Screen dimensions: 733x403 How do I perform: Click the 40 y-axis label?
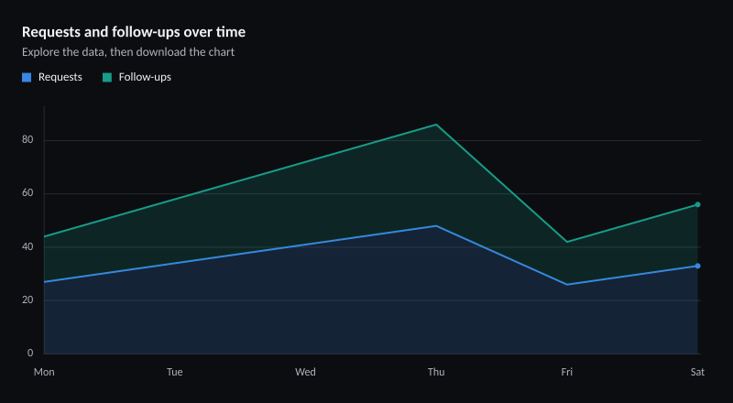27,246
